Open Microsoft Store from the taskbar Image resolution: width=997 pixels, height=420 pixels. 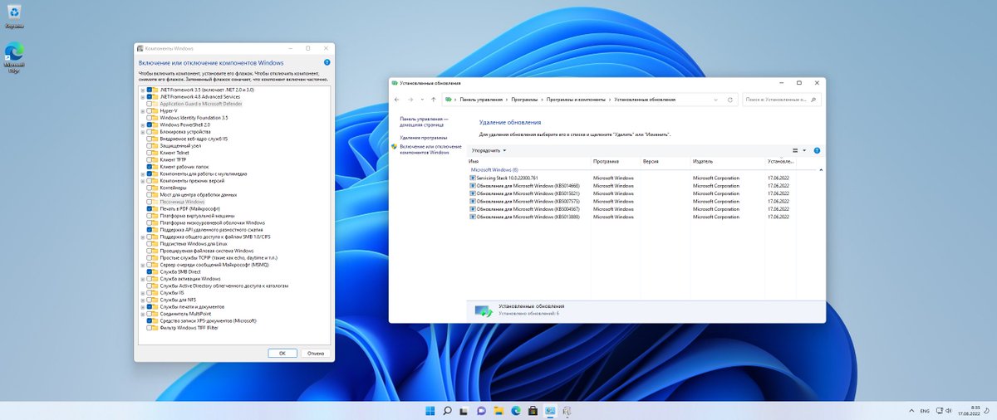tap(533, 410)
